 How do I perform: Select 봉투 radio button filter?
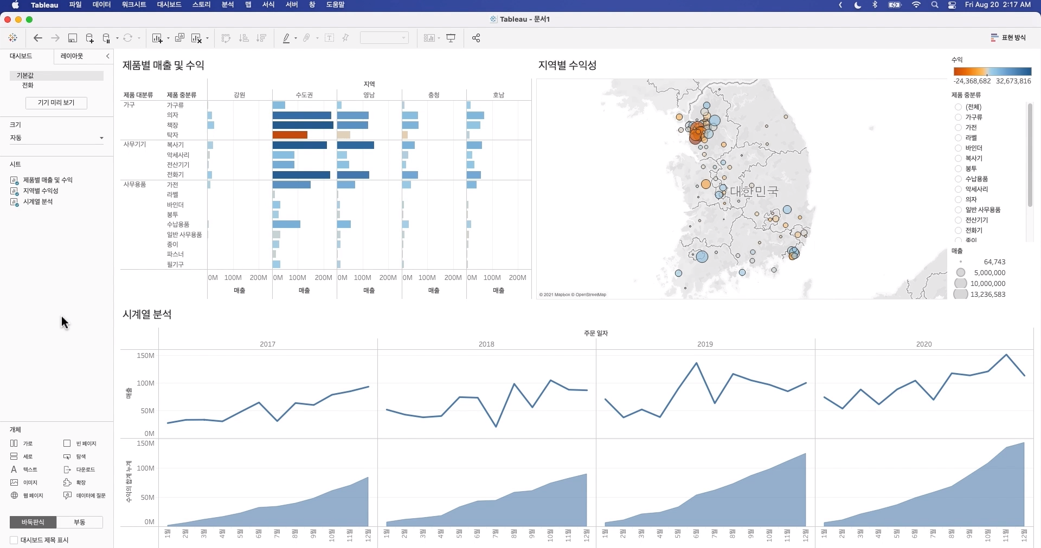(x=958, y=169)
